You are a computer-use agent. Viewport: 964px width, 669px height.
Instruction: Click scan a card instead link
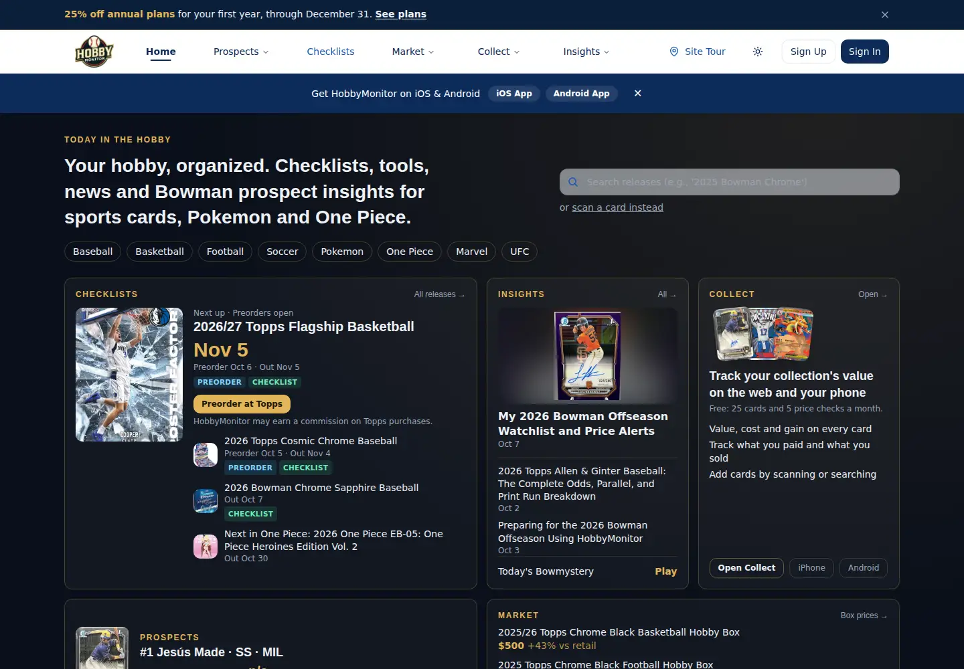point(618,207)
